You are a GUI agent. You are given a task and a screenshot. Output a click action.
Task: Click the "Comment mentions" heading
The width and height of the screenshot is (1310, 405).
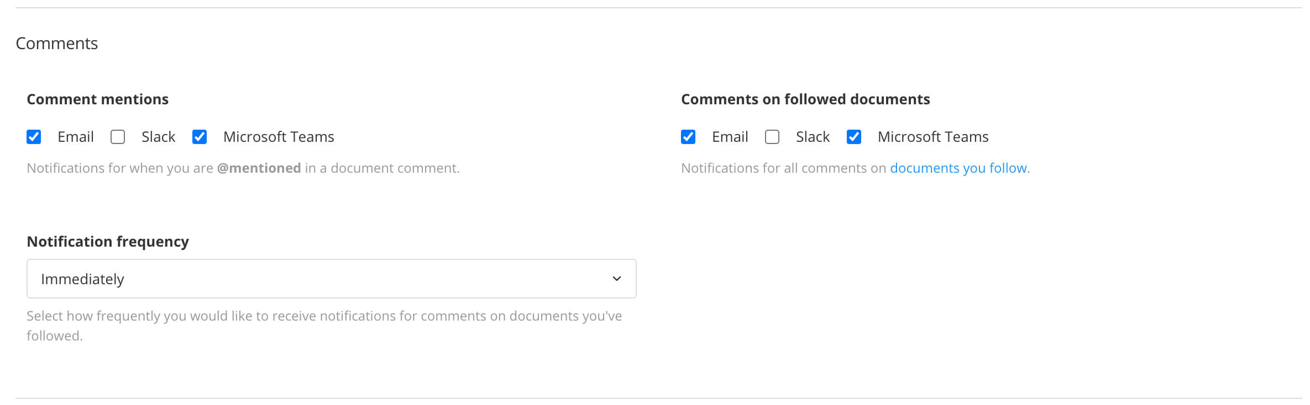[98, 99]
